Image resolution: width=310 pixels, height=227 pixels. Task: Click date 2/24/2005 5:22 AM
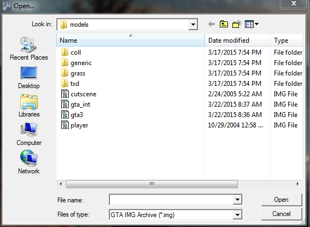tap(235, 94)
